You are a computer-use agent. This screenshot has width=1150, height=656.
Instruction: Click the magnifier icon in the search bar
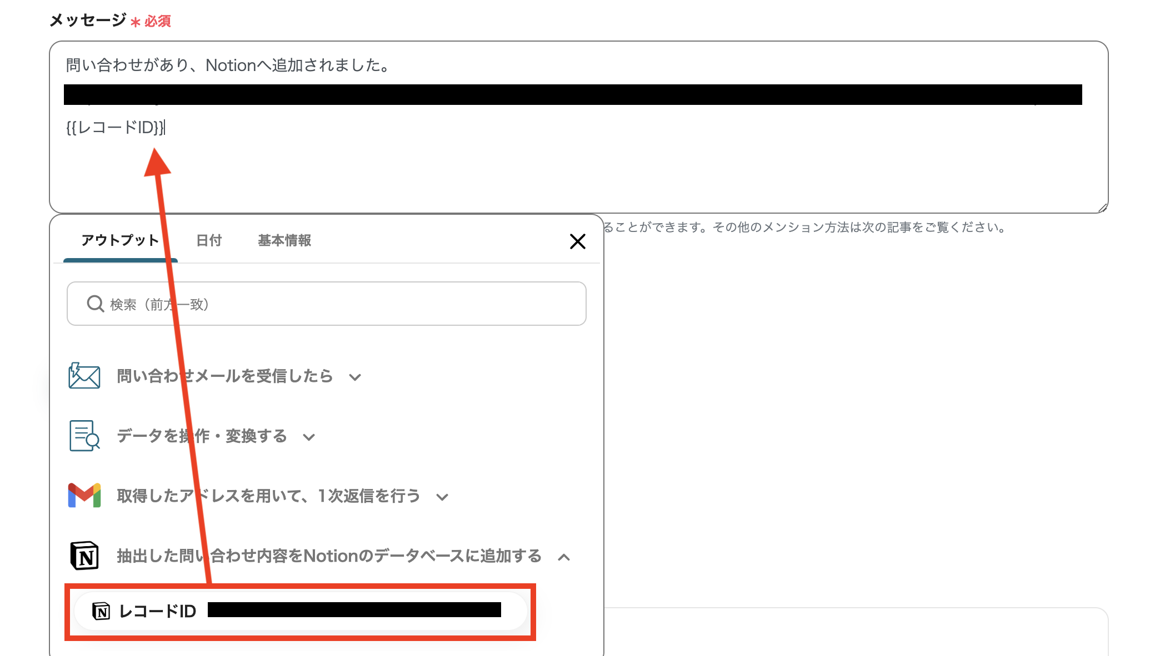tap(95, 304)
